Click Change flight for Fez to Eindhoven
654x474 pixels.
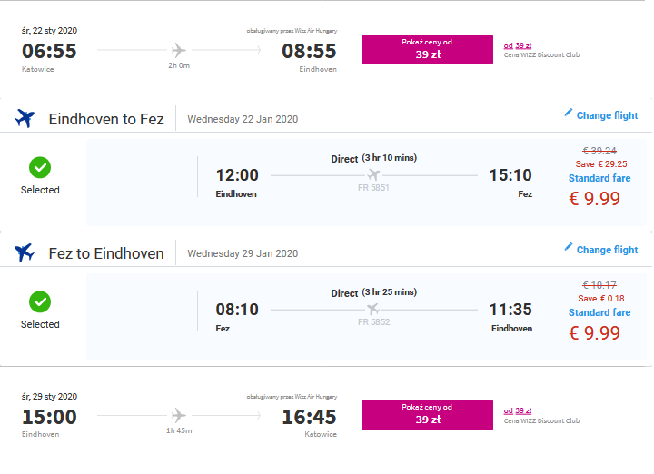[607, 250]
